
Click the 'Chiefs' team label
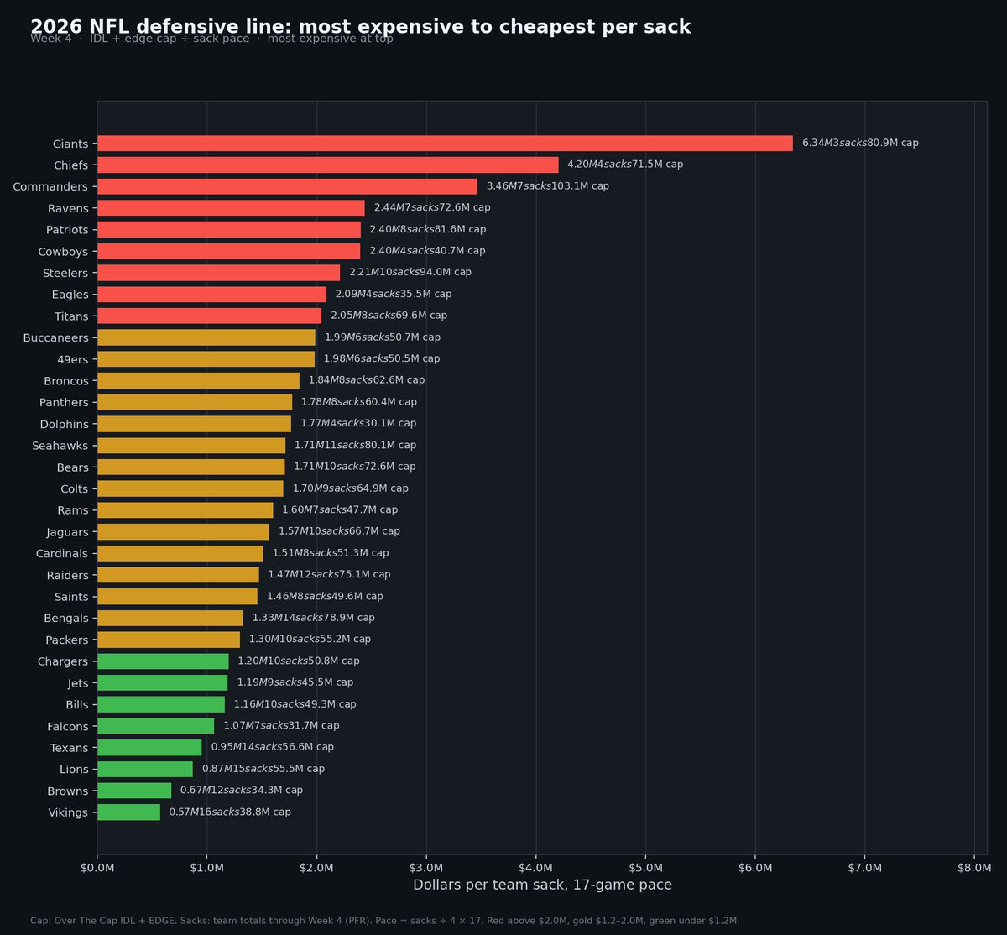click(71, 165)
